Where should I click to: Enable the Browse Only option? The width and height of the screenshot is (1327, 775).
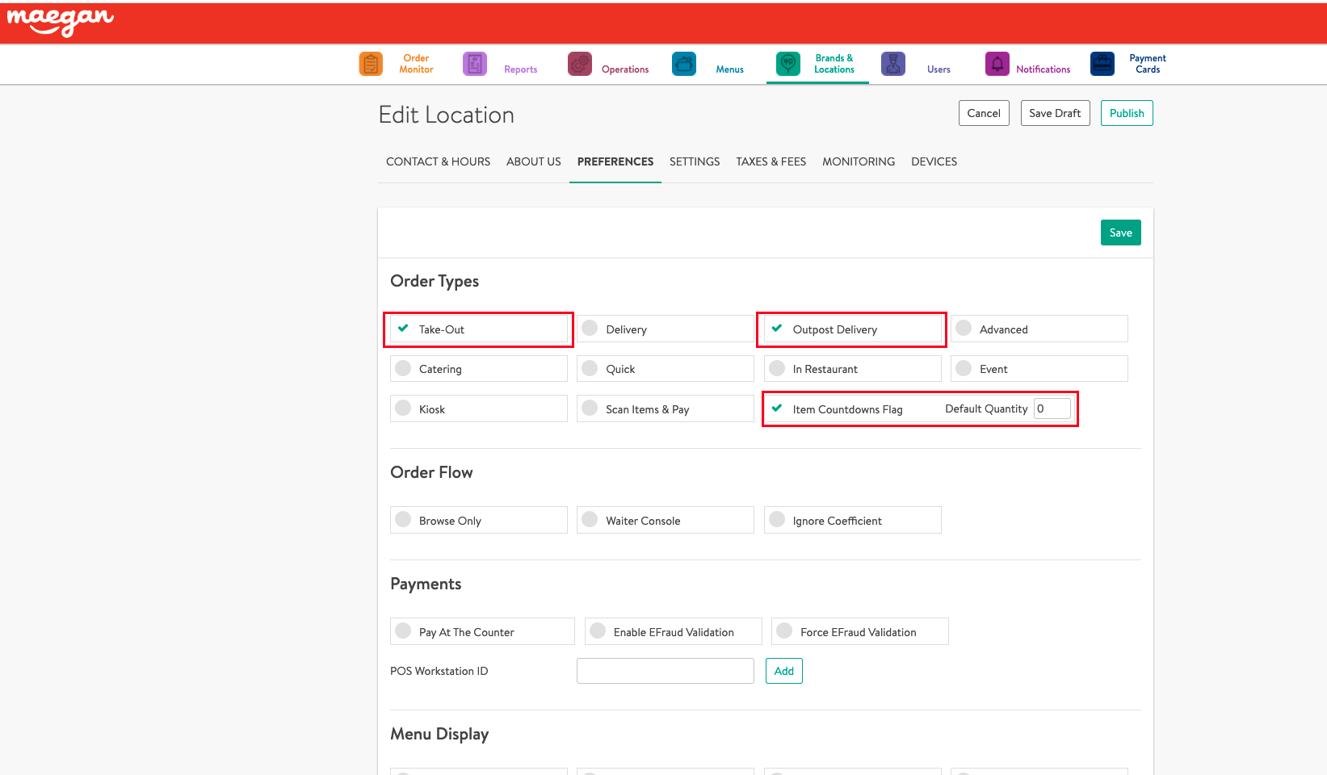point(404,520)
